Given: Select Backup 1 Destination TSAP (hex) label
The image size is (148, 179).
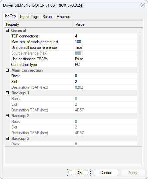Looking at the screenshot, I should (x=30, y=110).
